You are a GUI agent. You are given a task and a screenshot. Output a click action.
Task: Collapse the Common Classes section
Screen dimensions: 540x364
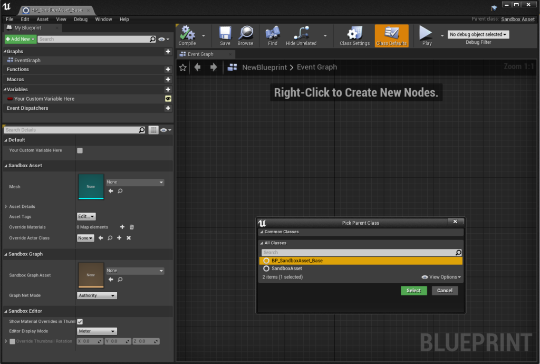(x=262, y=232)
